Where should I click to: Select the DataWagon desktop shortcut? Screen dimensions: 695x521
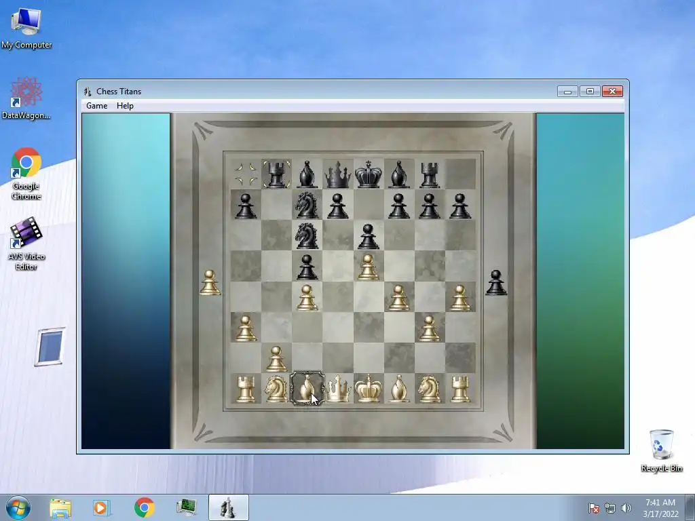26,98
